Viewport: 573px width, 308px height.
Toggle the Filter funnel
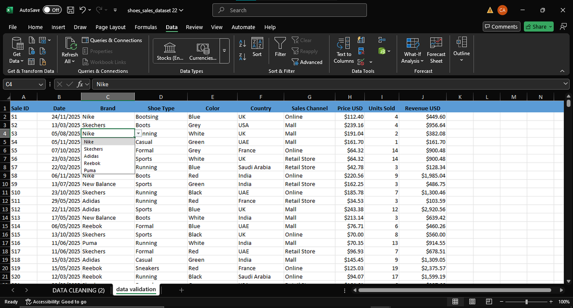[280, 47]
